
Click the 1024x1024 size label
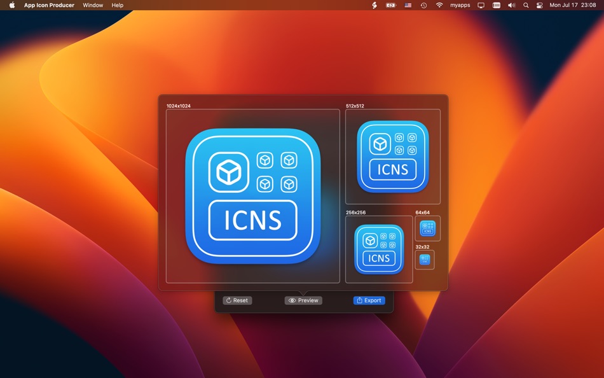tap(179, 106)
